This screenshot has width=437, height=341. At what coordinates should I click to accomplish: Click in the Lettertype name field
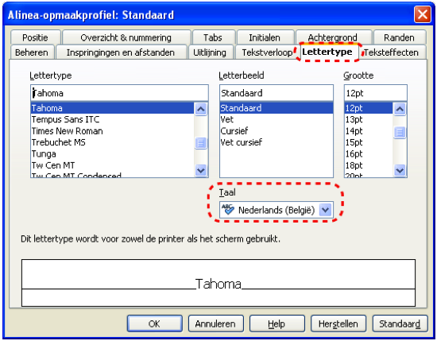point(119,93)
